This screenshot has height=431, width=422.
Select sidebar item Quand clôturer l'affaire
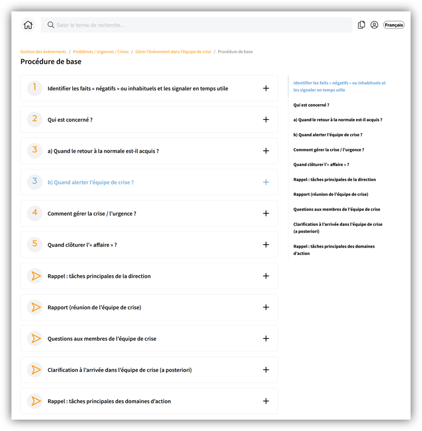tap(321, 165)
